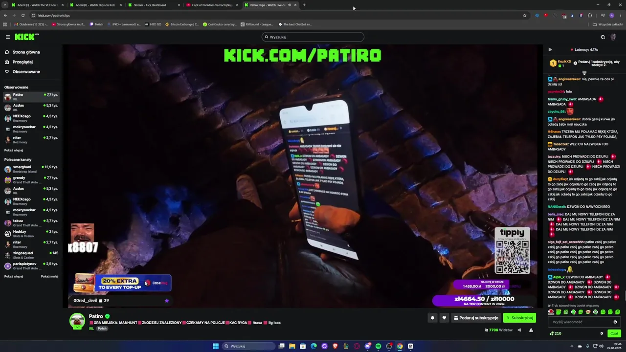Click the first red emote in the quick-emote row

[551, 312]
